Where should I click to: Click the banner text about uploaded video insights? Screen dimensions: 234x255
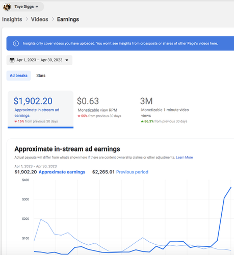click(120, 43)
